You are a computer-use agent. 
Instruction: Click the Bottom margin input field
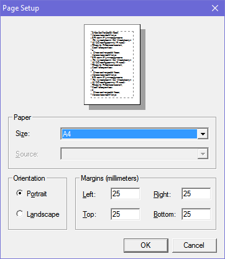pyautogui.click(x=196, y=214)
